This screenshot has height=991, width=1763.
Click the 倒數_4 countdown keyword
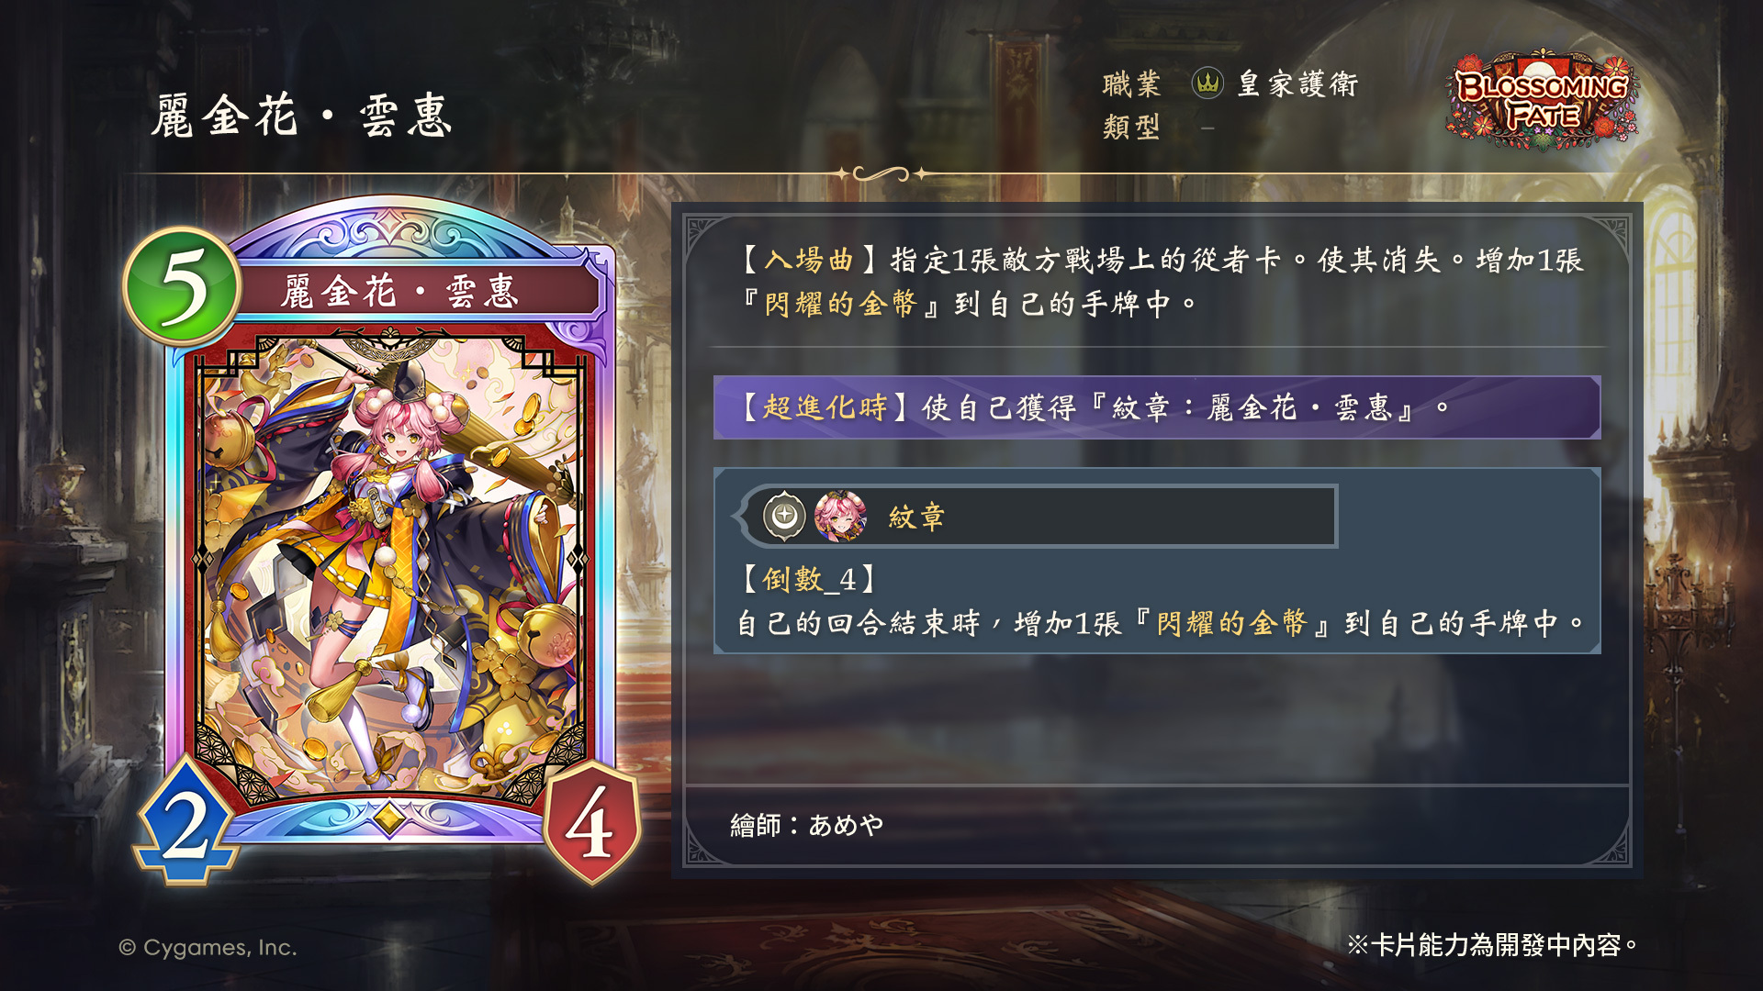point(809,579)
